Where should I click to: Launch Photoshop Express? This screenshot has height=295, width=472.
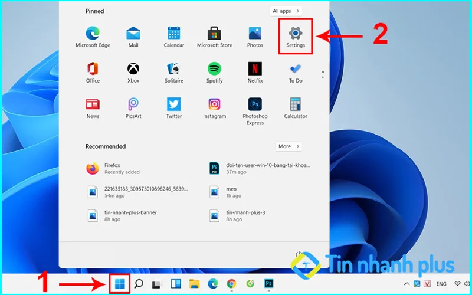point(255,112)
